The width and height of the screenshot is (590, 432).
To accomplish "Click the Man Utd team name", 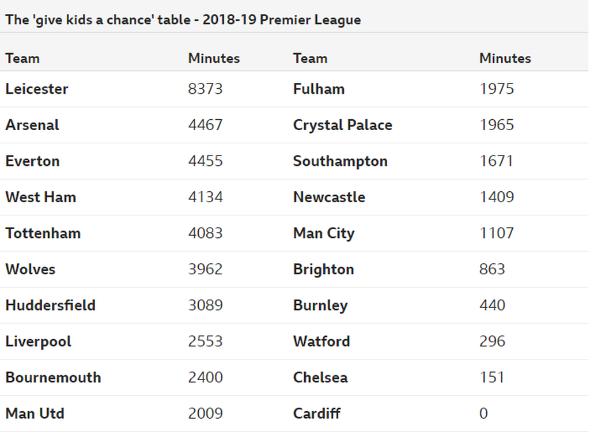I will 35,414.
